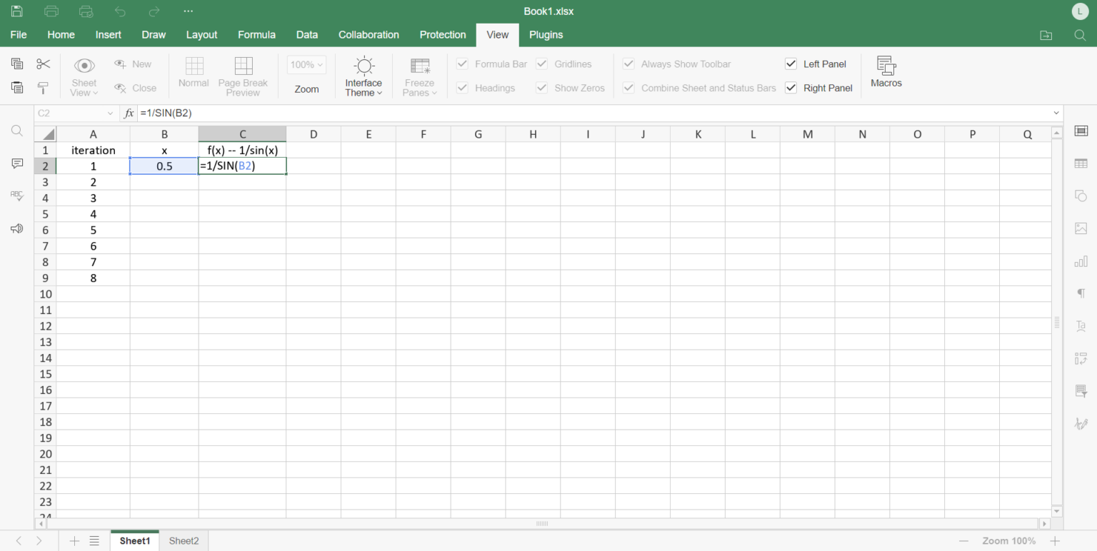Open the Comments panel icon
This screenshot has width=1097, height=551.
click(x=17, y=163)
